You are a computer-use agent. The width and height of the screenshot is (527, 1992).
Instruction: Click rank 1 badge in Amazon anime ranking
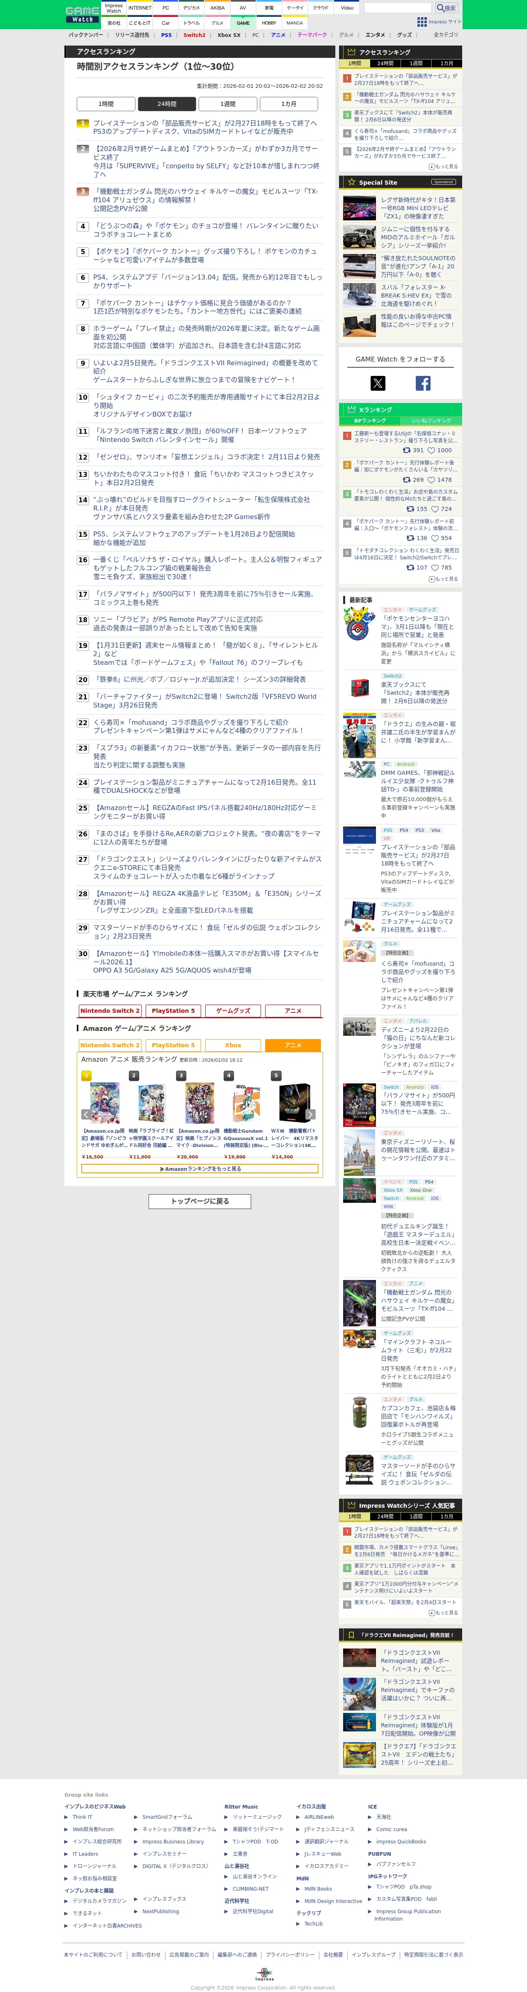point(86,1075)
